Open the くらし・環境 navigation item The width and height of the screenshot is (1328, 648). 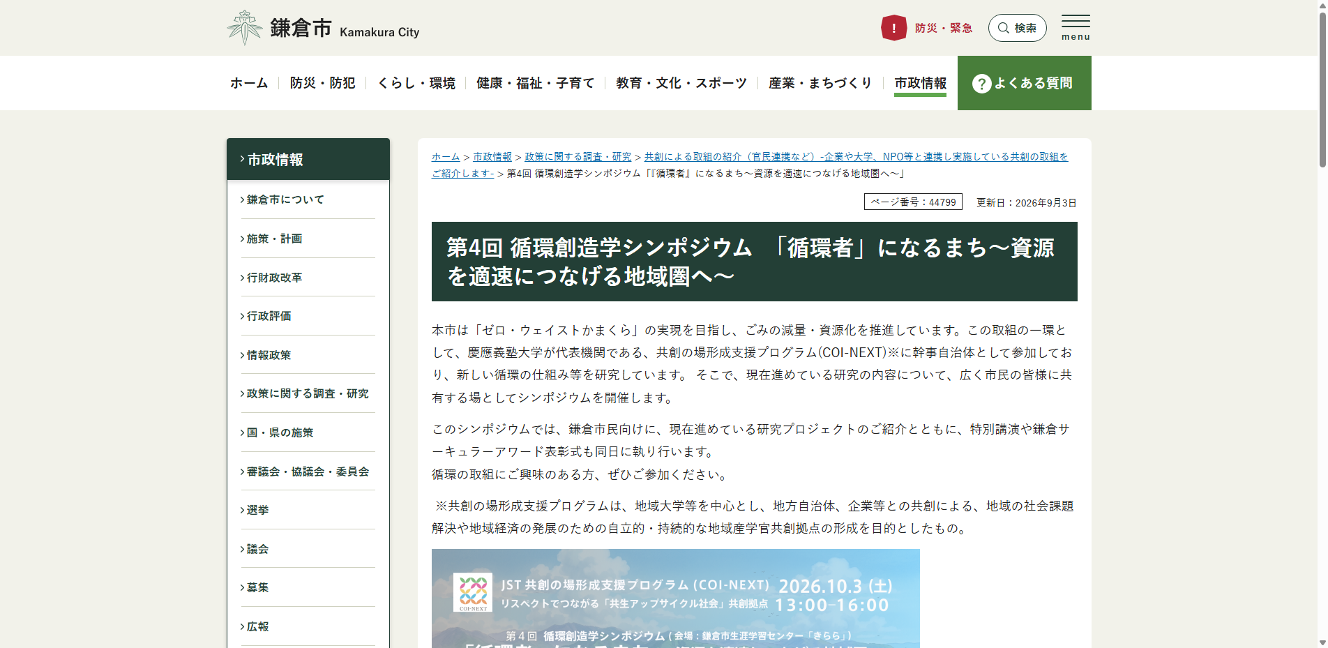pyautogui.click(x=416, y=83)
